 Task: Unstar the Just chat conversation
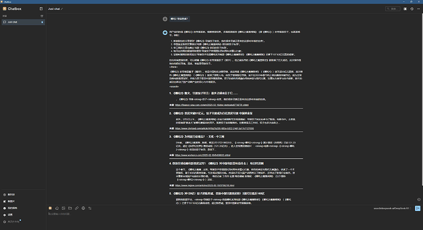point(42,22)
